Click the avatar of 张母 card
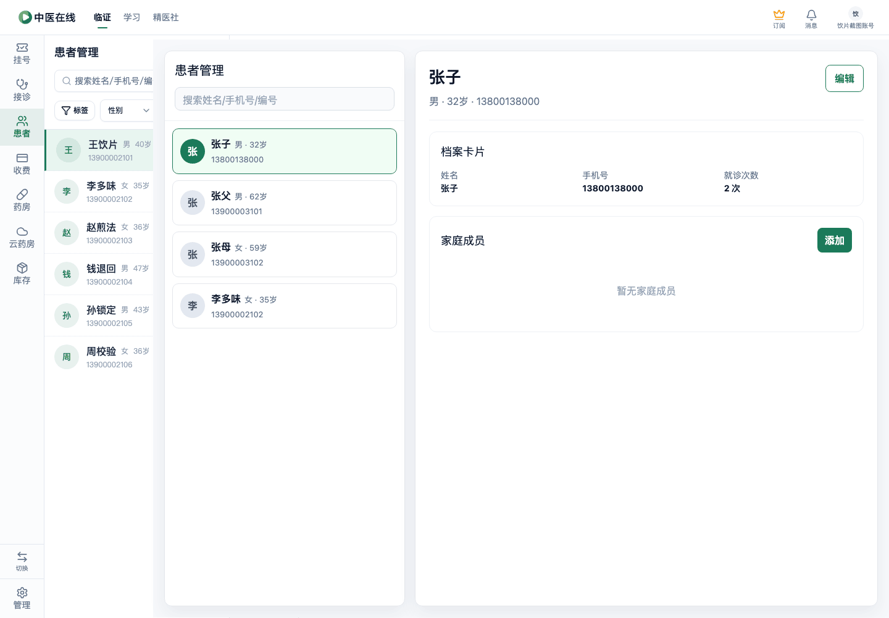This screenshot has width=889, height=618. [193, 254]
